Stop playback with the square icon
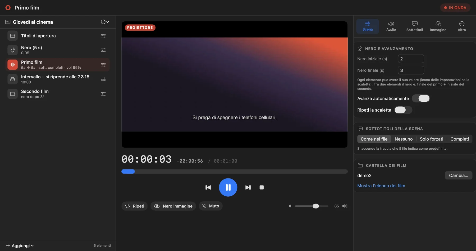 [262, 187]
